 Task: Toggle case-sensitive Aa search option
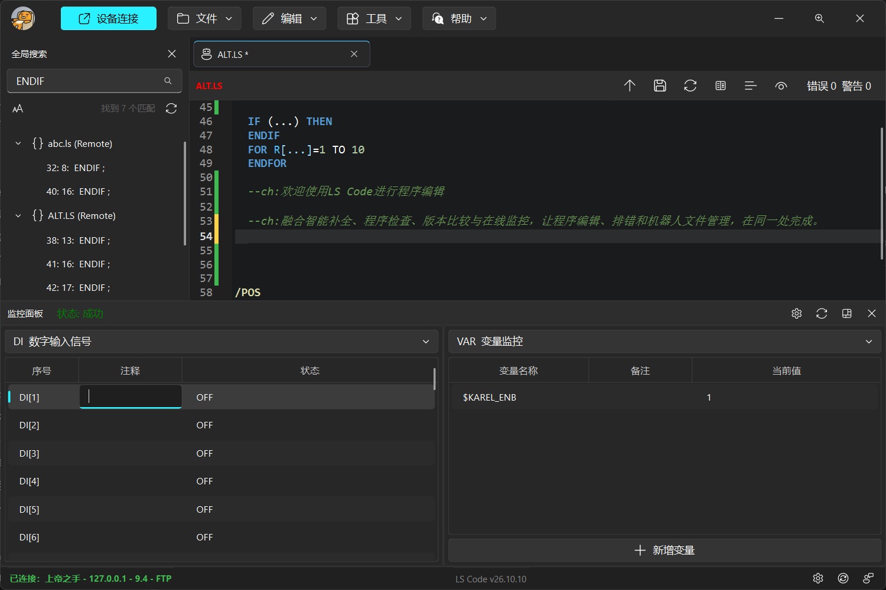(x=18, y=109)
